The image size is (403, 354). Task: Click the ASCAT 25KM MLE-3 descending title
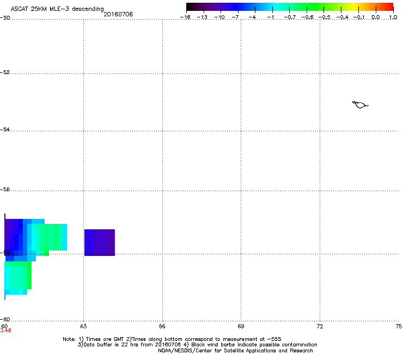[x=57, y=9]
